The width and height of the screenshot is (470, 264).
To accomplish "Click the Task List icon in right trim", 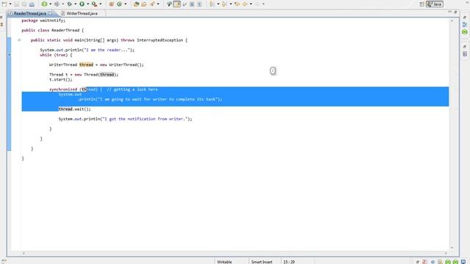I will point(465,54).
